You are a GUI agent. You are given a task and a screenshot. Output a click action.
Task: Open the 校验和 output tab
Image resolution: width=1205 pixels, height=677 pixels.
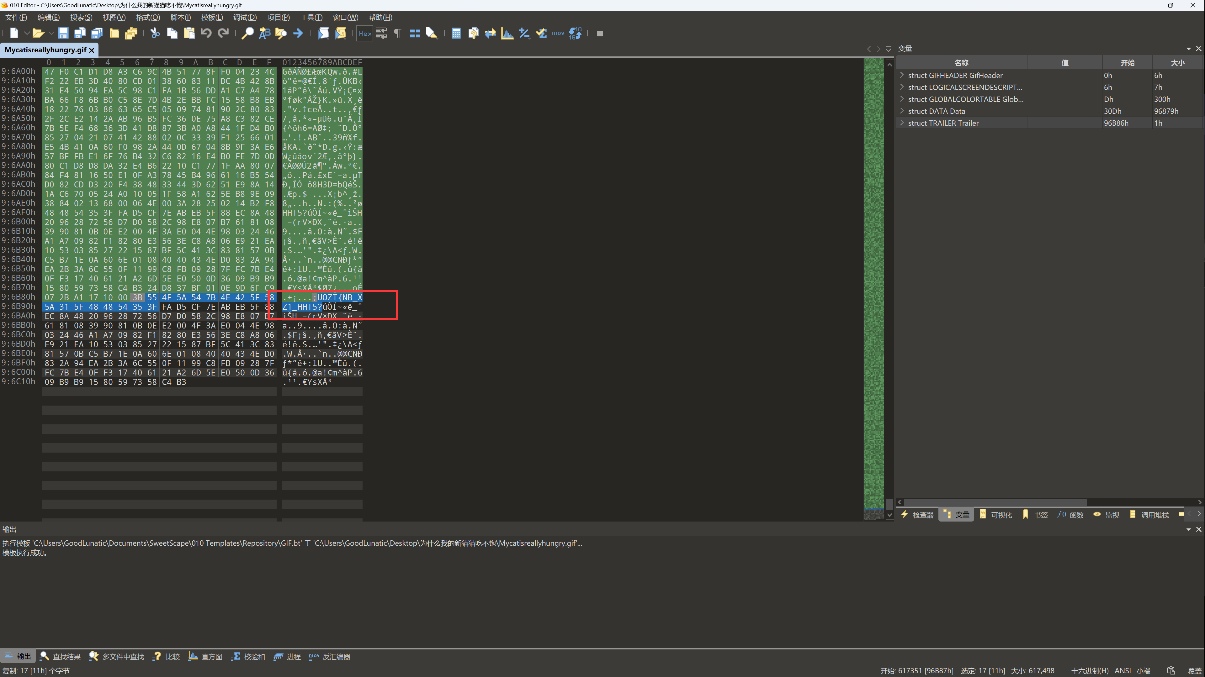tap(248, 656)
